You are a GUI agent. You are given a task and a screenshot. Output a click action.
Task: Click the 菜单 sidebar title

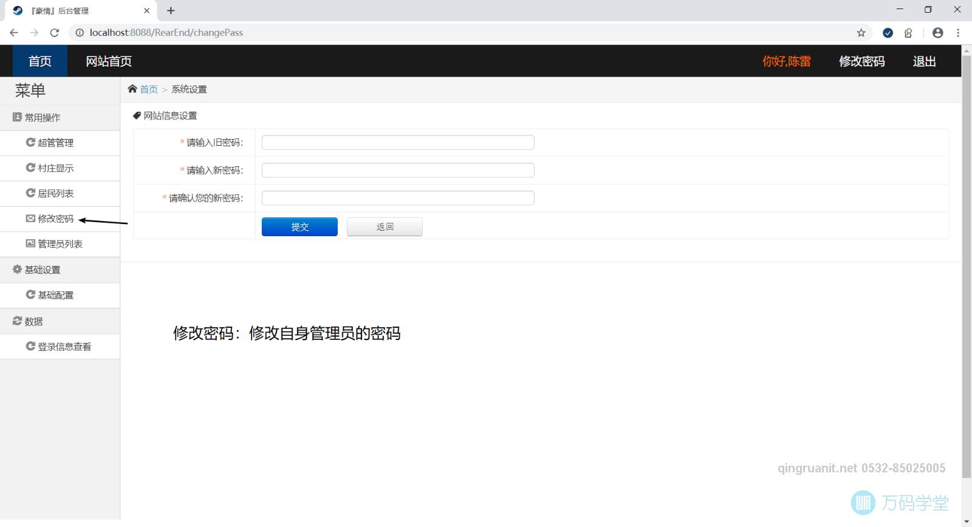[30, 90]
